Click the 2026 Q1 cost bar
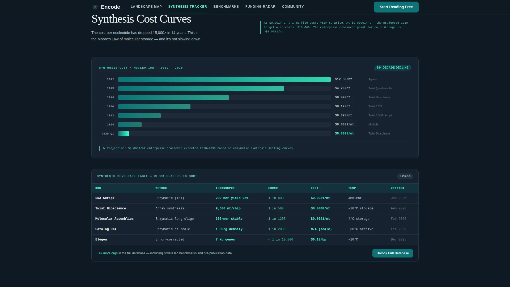 [x=124, y=134]
